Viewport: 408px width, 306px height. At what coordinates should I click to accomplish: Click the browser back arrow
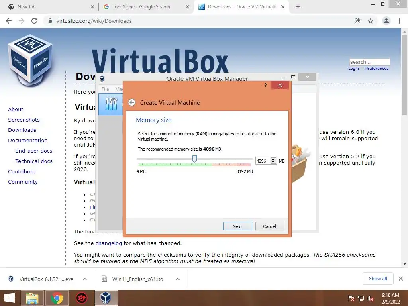9,21
